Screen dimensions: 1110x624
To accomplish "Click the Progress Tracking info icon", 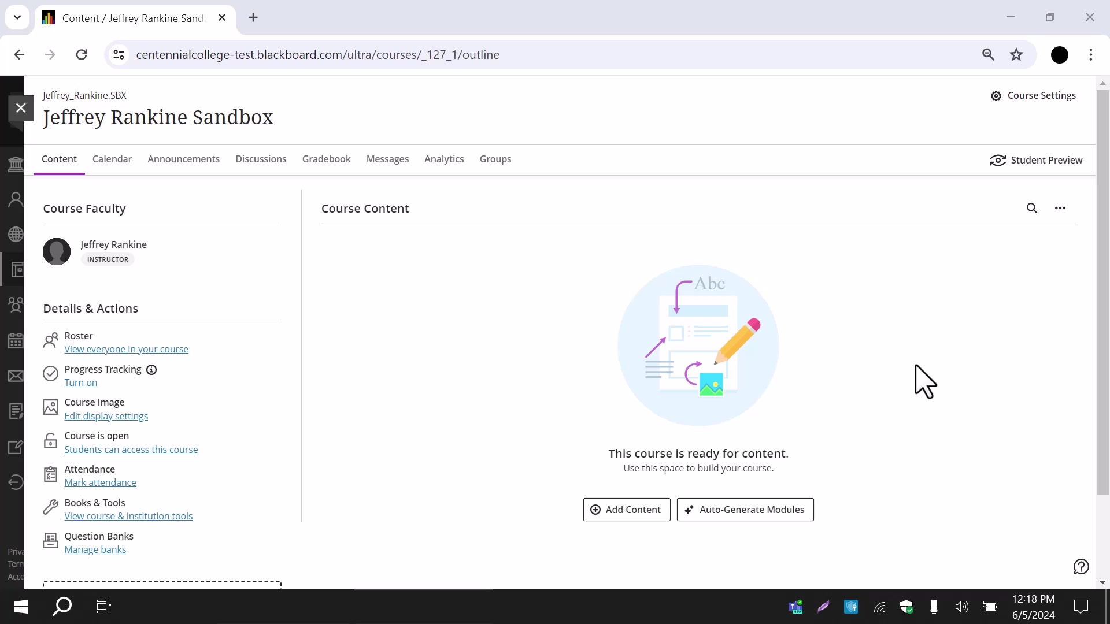I will (151, 370).
